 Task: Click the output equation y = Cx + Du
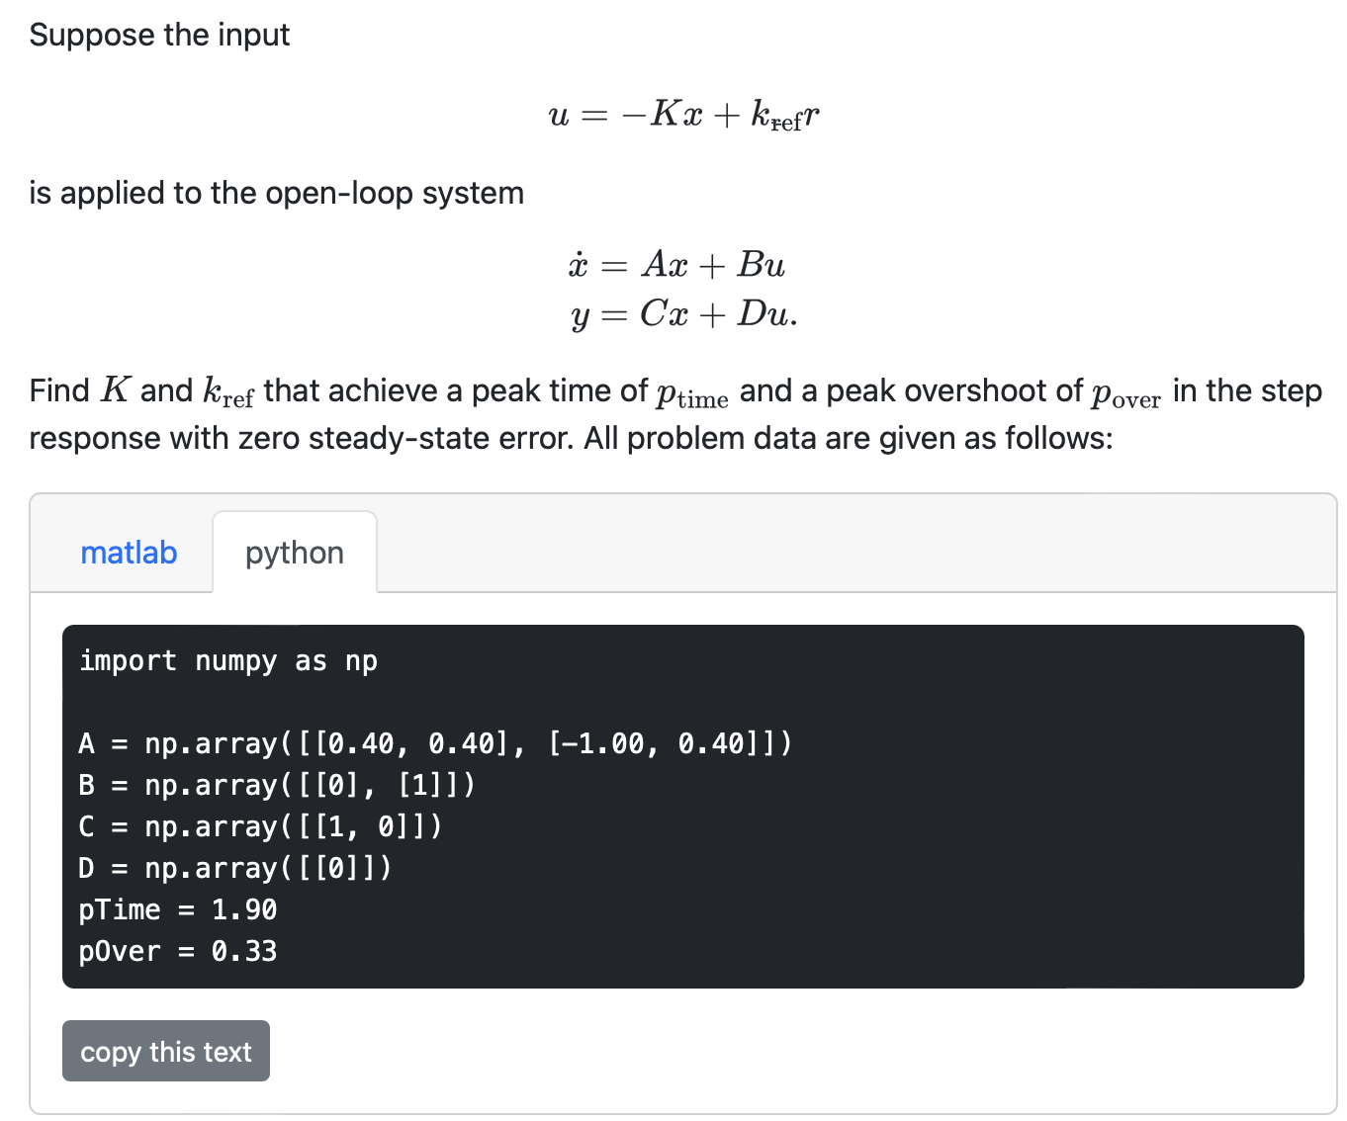[x=684, y=315]
